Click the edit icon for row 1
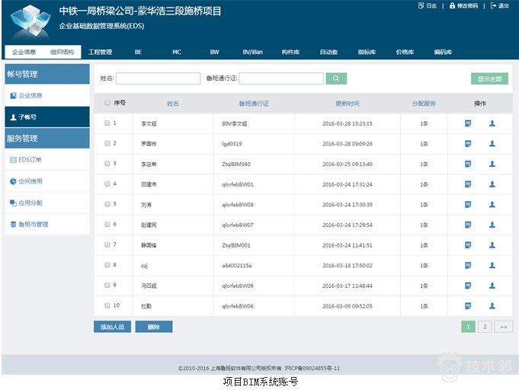 point(468,123)
